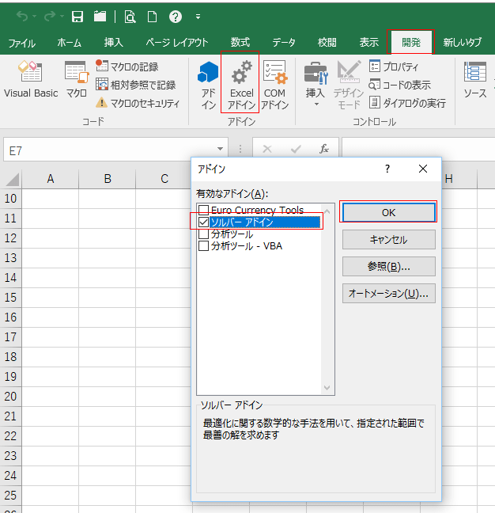Viewport: 495px width, 513px height.
Task: Switch to the 表示 tab
Action: [369, 43]
